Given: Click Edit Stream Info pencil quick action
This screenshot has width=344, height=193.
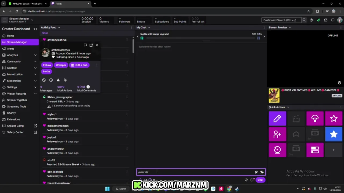Looking at the screenshot, I should (277, 118).
